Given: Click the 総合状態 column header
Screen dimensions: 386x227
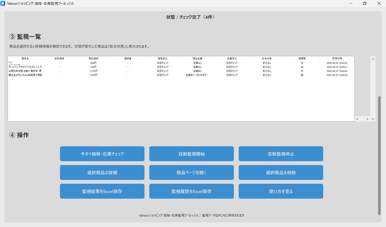Looking at the screenshot, I should pos(267,59).
